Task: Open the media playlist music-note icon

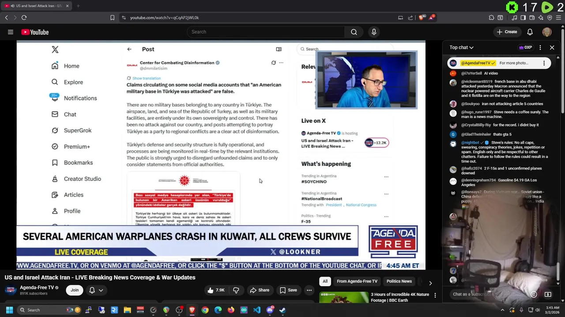Action: (514, 18)
